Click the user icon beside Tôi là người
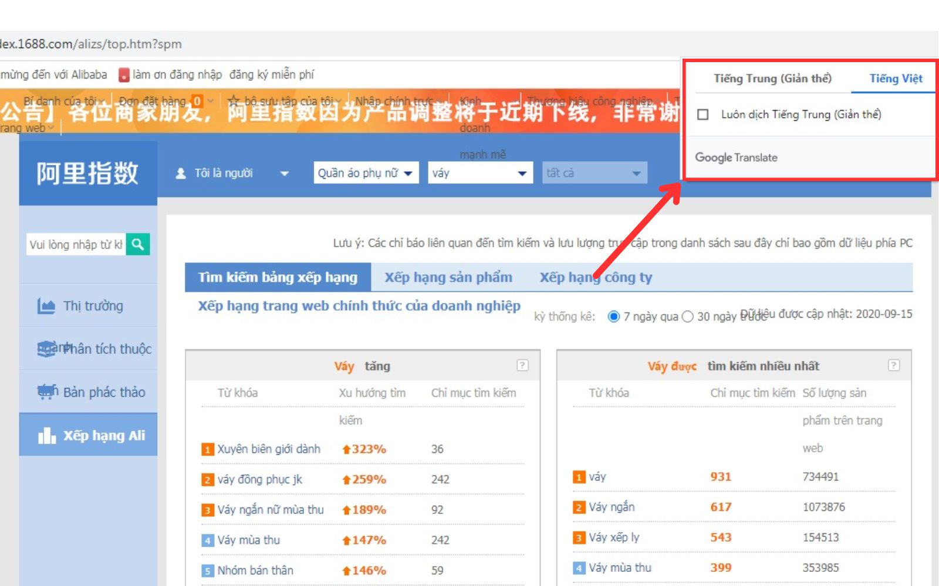The height and width of the screenshot is (586, 939). click(x=181, y=173)
